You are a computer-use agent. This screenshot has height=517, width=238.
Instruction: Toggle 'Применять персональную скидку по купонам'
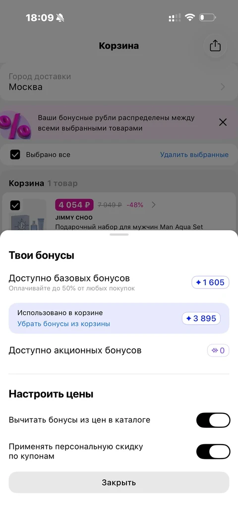(x=213, y=452)
